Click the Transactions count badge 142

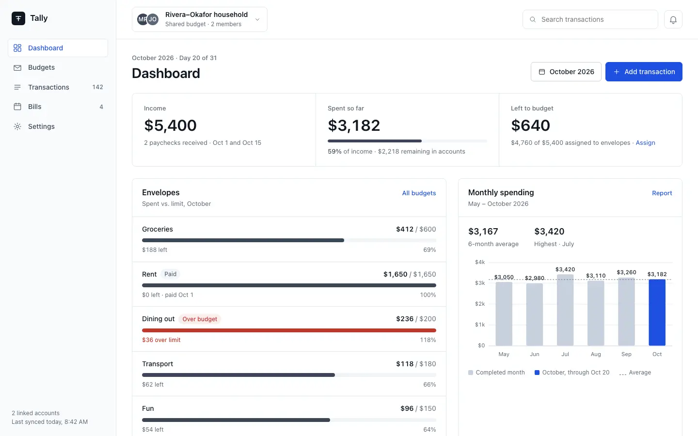tap(97, 87)
